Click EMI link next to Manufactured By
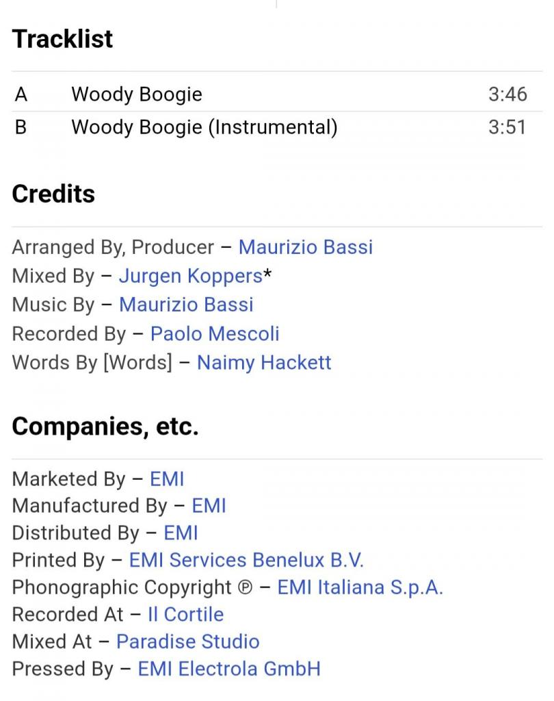554x701 pixels. click(209, 506)
